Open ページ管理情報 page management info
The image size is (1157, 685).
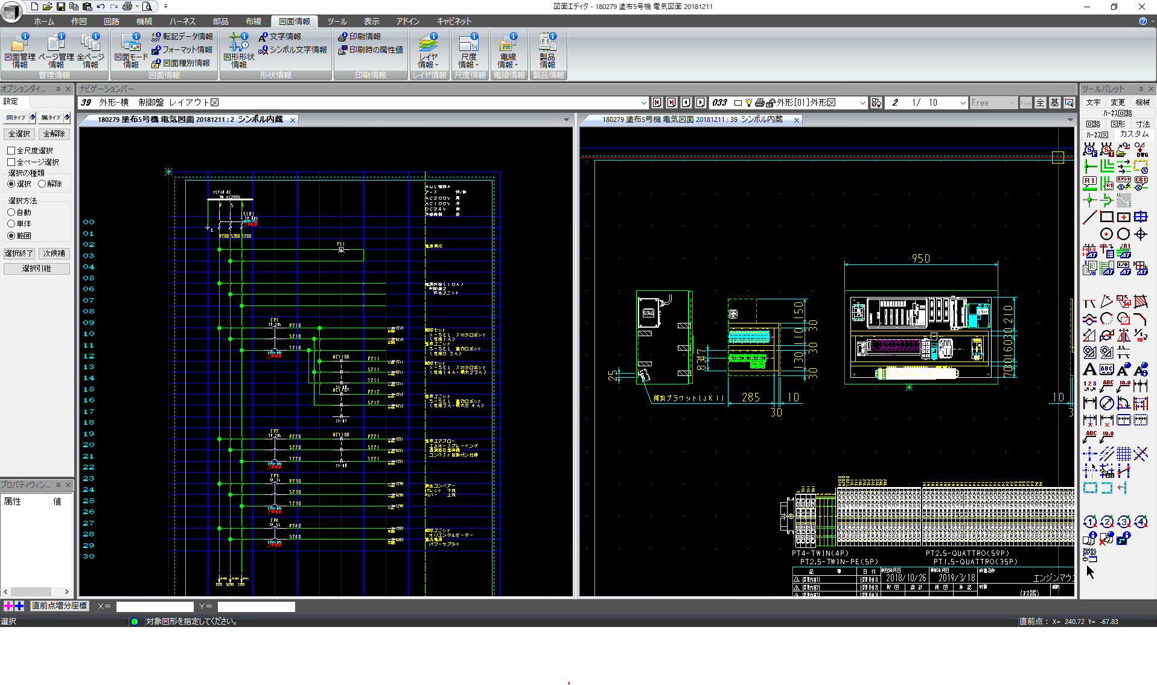pyautogui.click(x=56, y=51)
